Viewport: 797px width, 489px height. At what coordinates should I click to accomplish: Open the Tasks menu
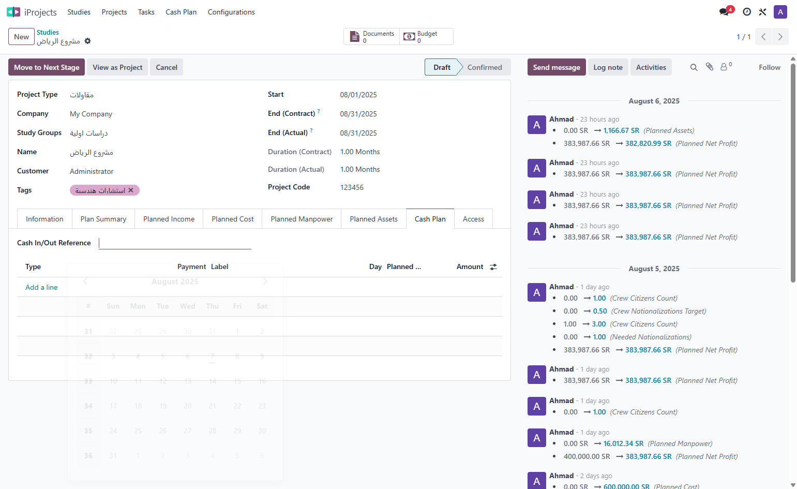click(146, 12)
